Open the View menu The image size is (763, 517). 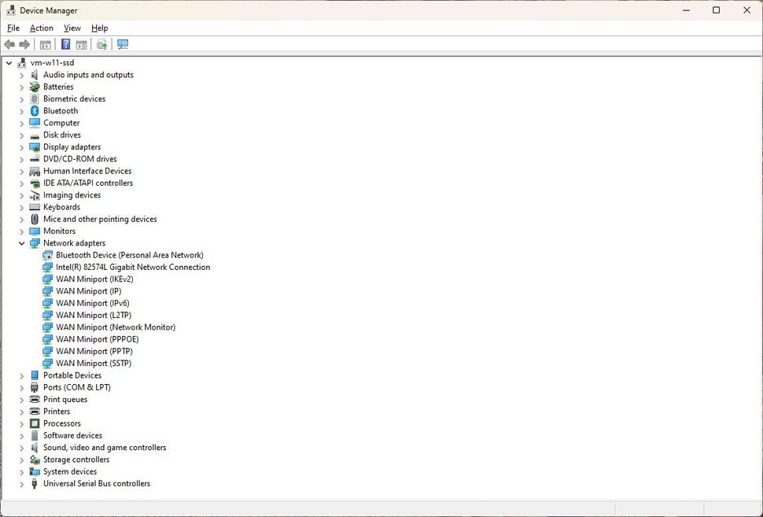point(72,28)
